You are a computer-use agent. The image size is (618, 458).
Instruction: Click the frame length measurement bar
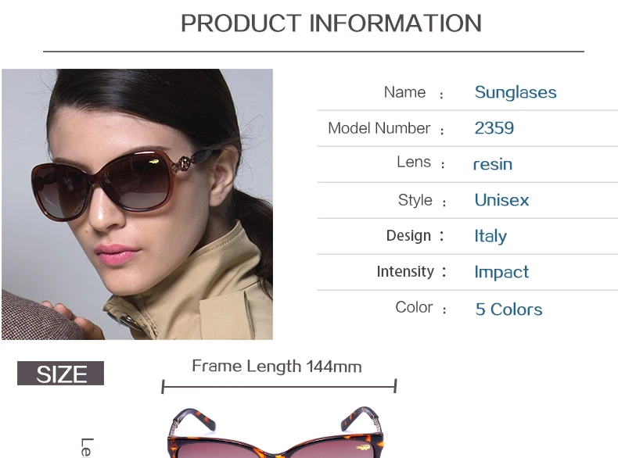coord(279,386)
